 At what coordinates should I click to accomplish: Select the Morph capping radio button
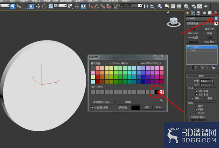pos(193,98)
